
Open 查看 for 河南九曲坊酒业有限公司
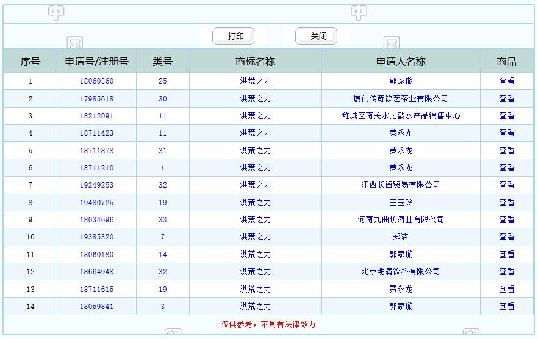click(506, 219)
